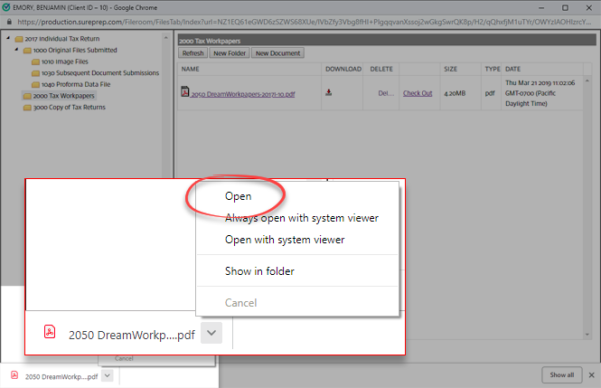Screen dimensions: 601x388
Task: Click the 3000 Copy of Tax Returns folder icon
Action: point(25,107)
